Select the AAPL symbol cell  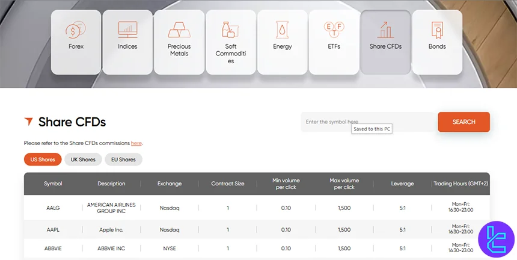click(53, 230)
